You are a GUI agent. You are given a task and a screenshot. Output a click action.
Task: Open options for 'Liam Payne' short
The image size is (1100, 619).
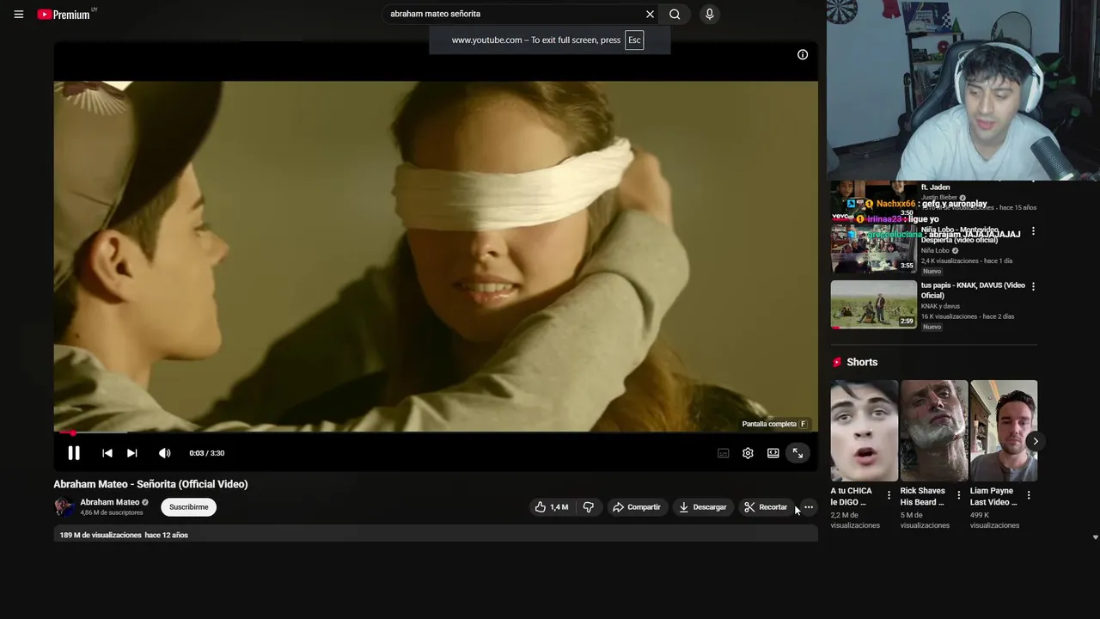click(1029, 495)
